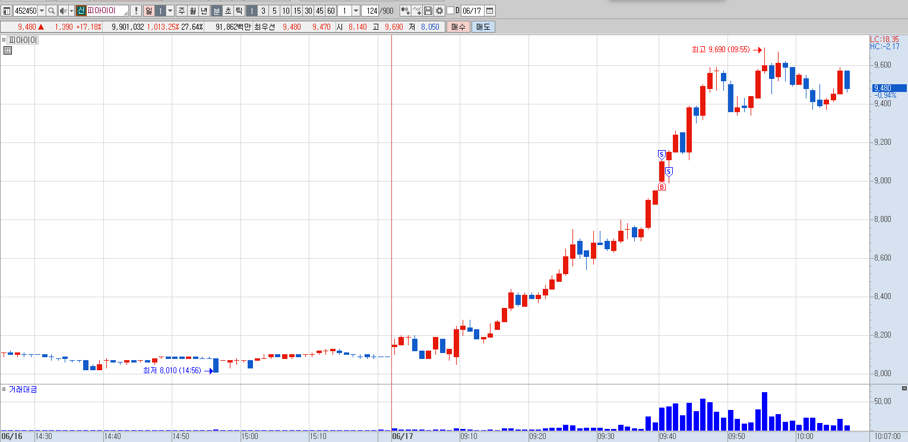This screenshot has height=442, width=908.
Task: Click the LC:18.35 indicator text
Action: pyautogui.click(x=885, y=39)
